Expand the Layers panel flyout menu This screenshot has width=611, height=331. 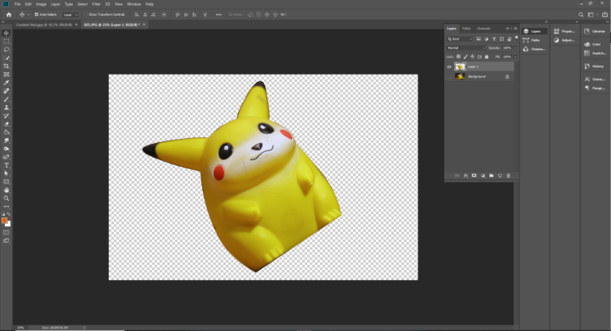516,29
